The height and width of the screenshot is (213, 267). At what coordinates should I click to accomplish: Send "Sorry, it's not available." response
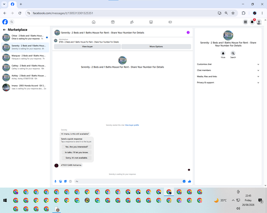pyautogui.click(x=76, y=158)
